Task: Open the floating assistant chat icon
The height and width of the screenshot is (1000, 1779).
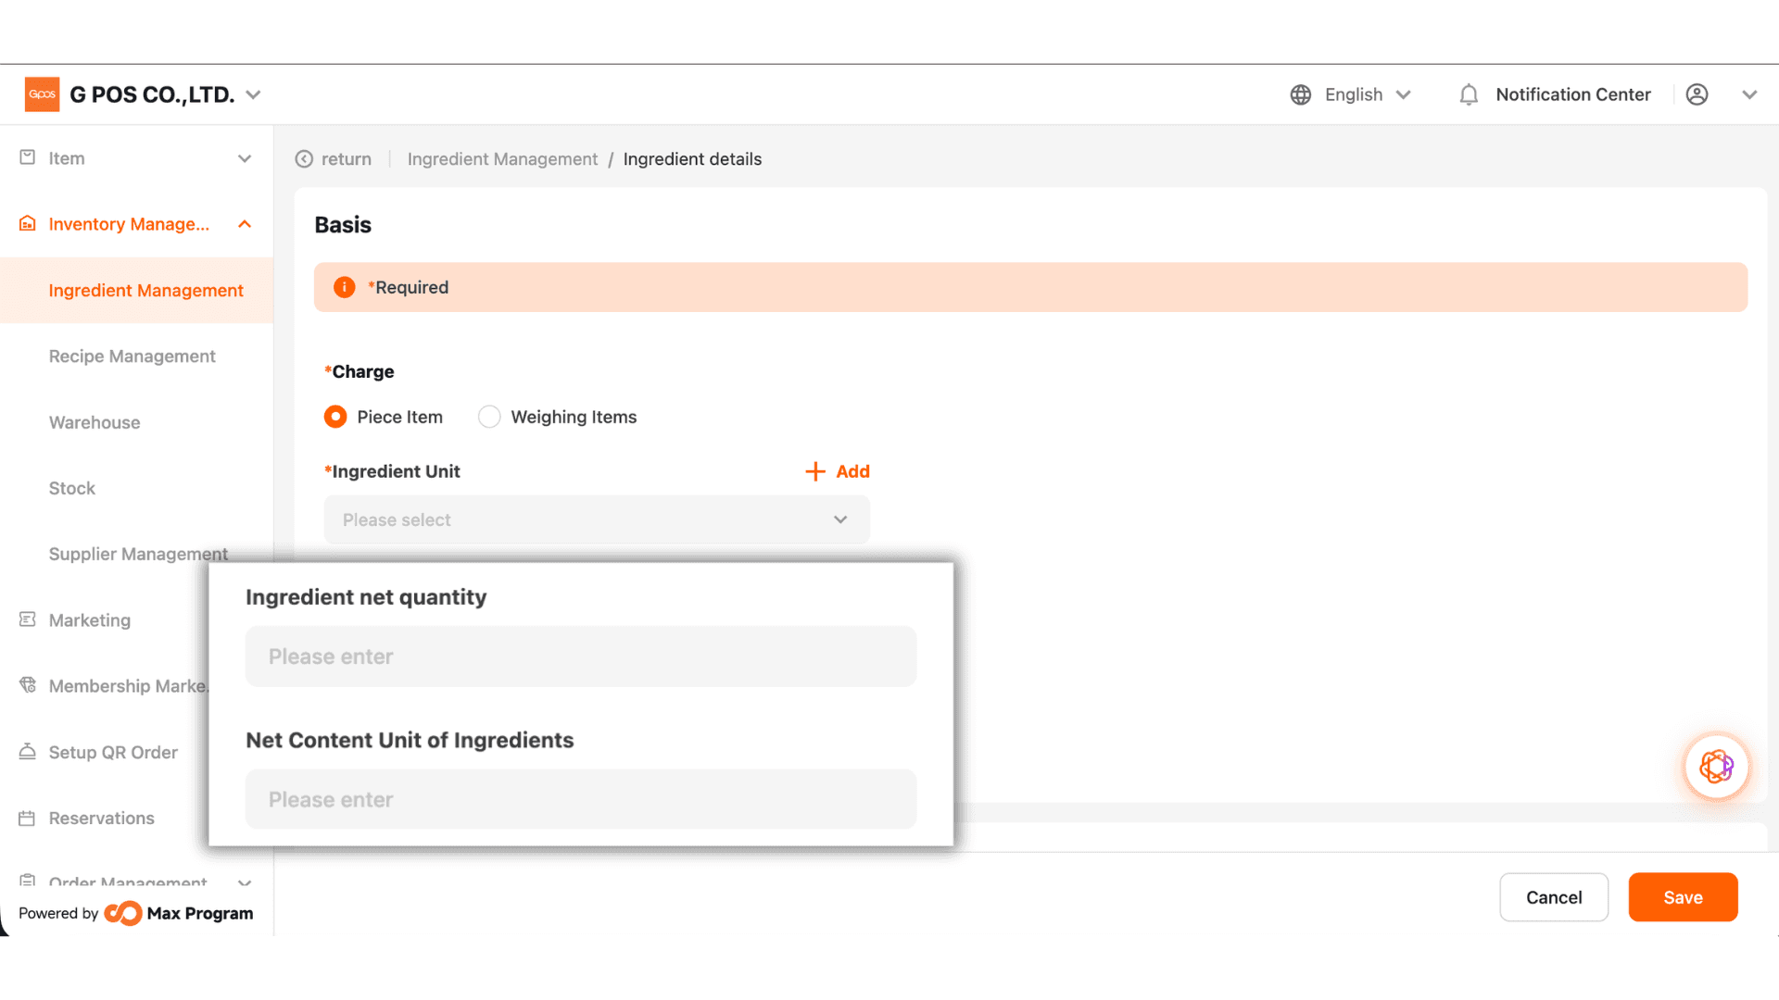Action: click(1716, 767)
